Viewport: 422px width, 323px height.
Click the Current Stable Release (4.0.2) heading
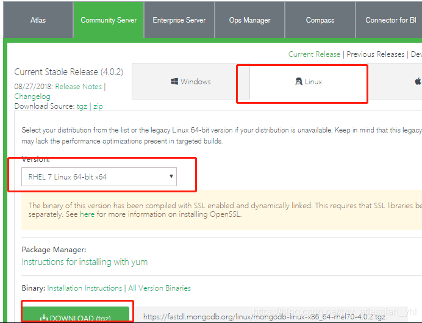tap(69, 72)
